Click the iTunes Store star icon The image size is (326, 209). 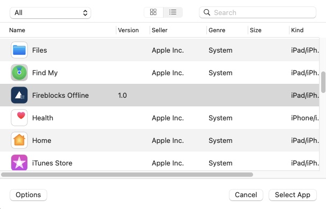[x=19, y=163]
